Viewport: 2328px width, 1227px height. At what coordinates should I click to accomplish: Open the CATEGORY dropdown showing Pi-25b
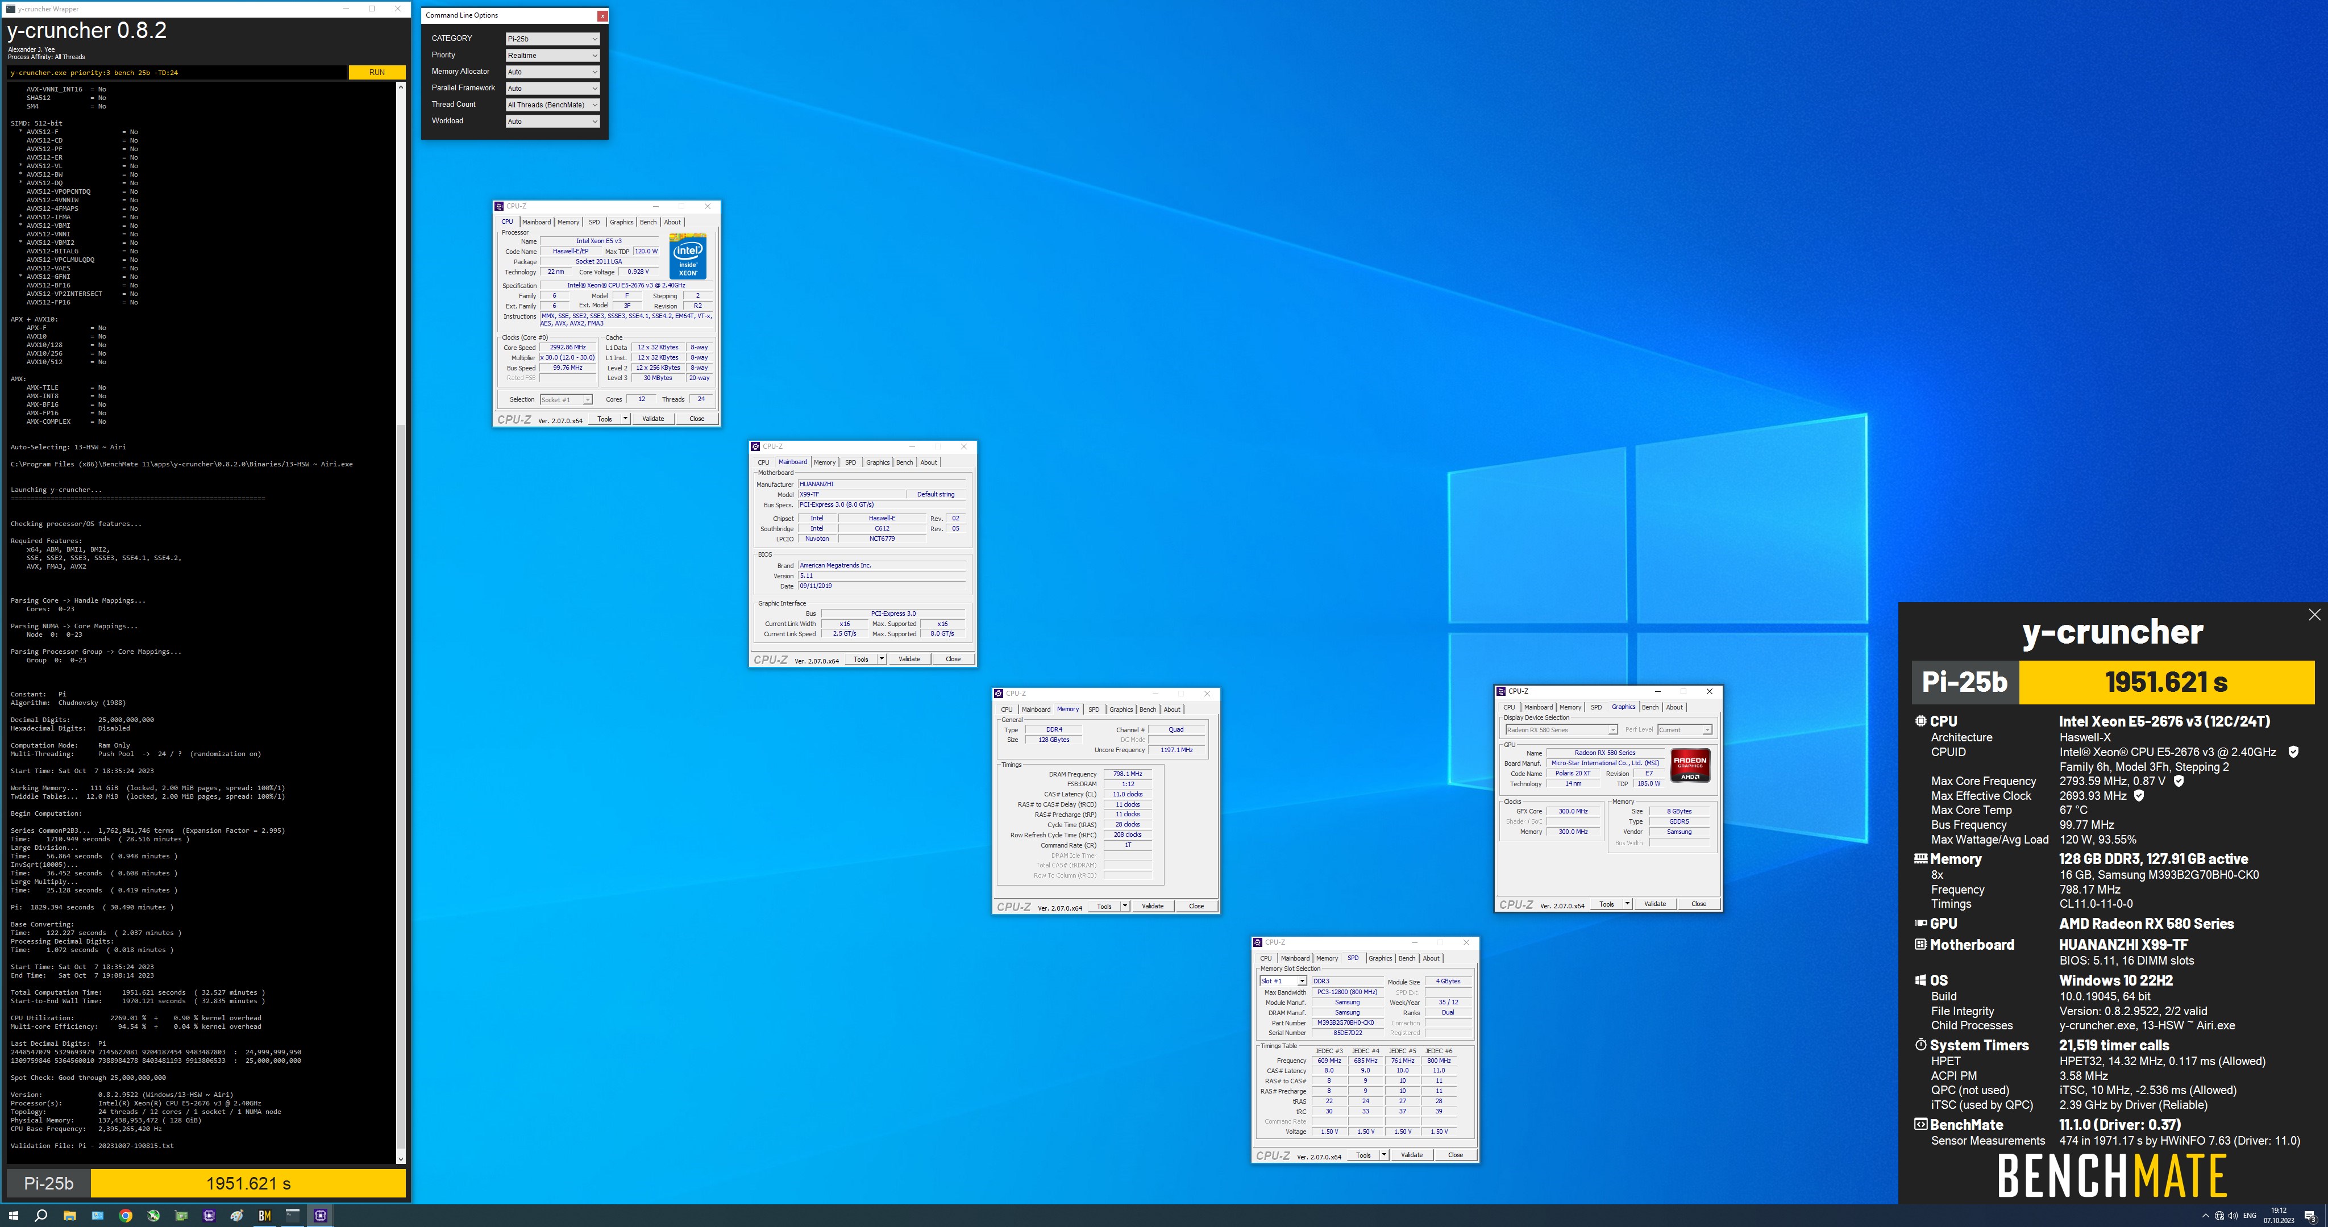(x=552, y=39)
